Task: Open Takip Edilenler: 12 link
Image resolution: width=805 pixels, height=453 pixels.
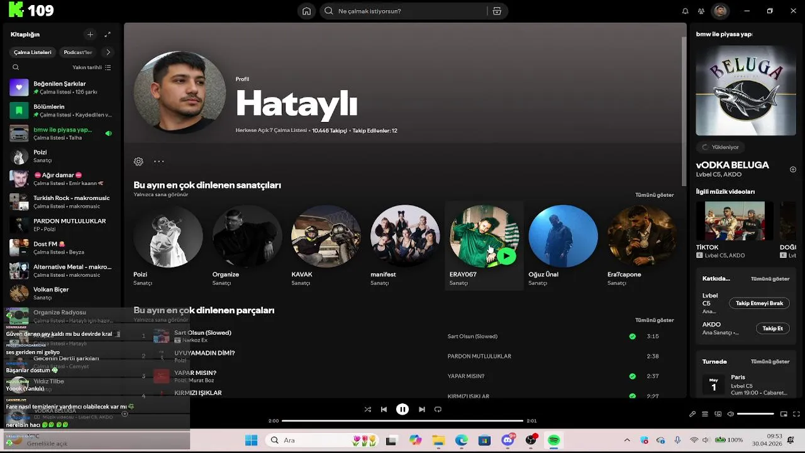Action: coord(375,131)
